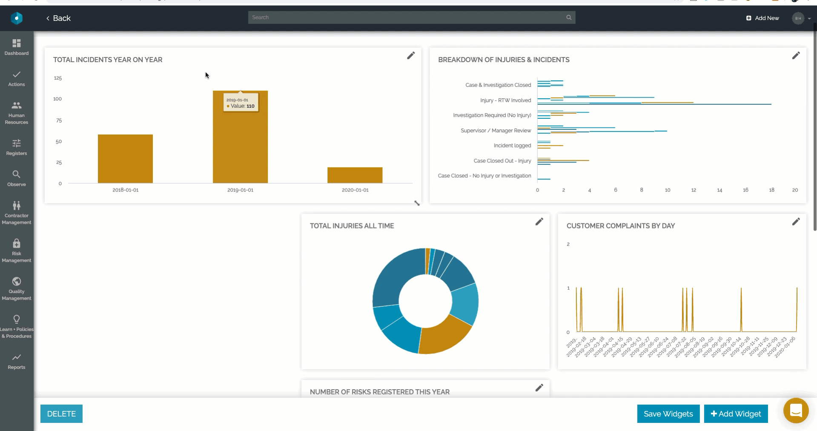Open the user profile dropdown arrow

click(809, 18)
